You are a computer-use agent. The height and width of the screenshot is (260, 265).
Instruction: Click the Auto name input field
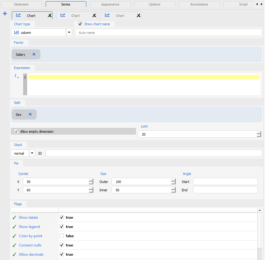click(168, 32)
